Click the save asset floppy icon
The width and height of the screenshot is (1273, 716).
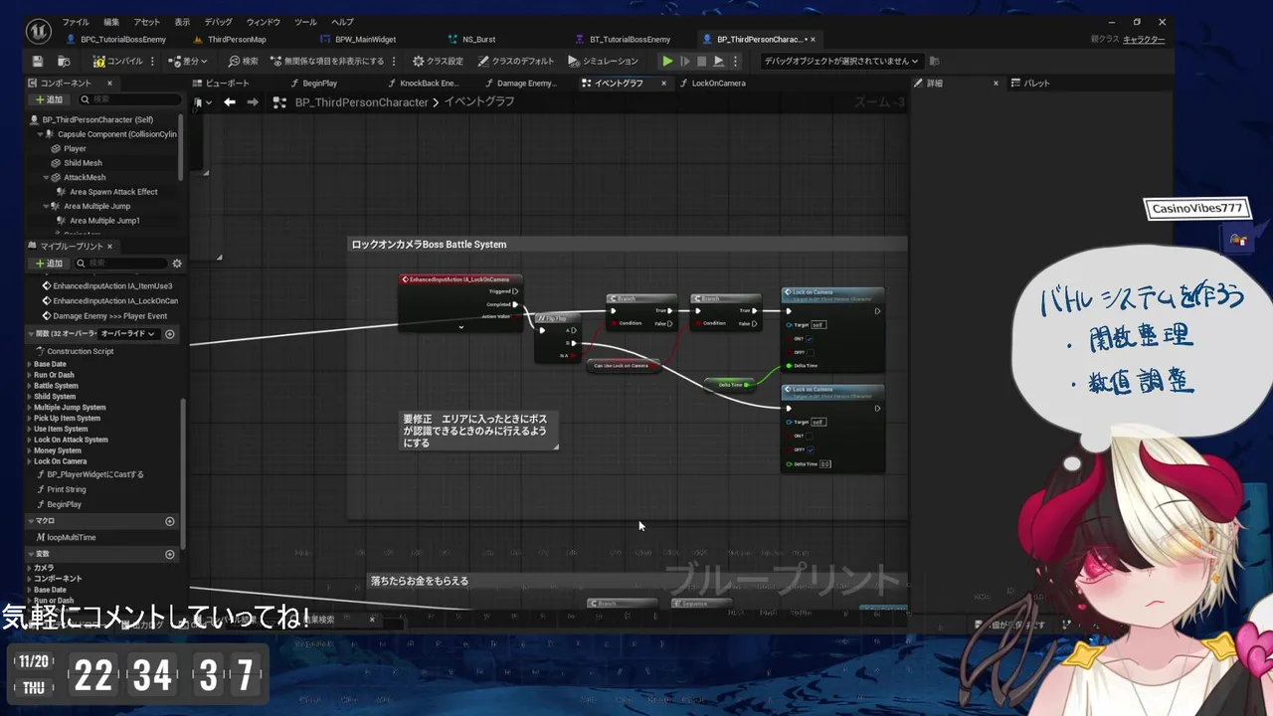pos(38,61)
